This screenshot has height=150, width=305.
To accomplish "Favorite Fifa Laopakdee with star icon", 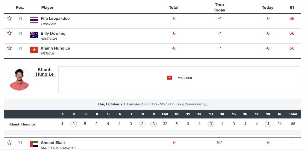I will pos(9,19).
